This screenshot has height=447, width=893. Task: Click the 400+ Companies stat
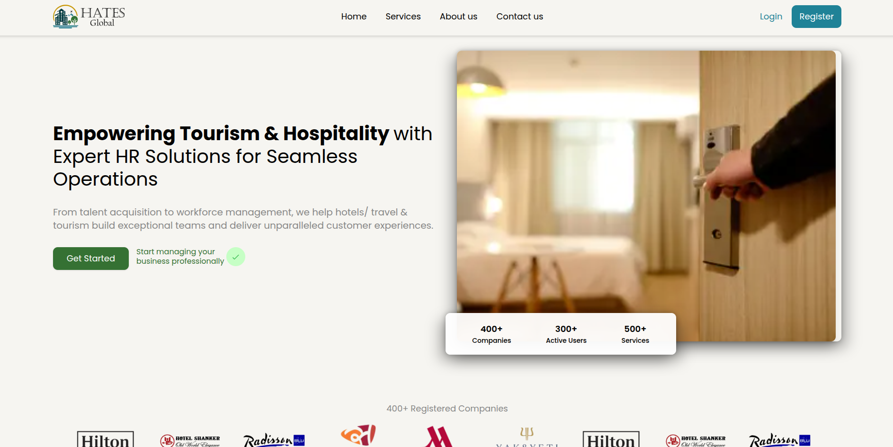(491, 334)
